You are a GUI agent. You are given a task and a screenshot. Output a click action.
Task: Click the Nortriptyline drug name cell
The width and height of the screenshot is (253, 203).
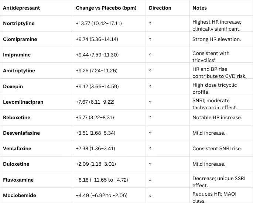[x=19, y=24]
